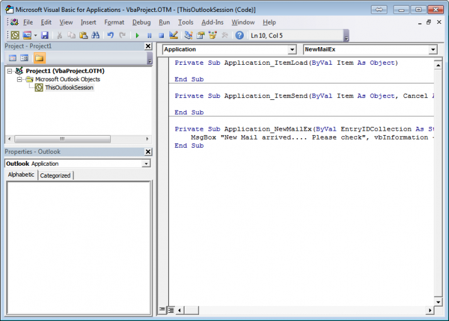
Task: Open the Application object dropdown
Action: 292,50
